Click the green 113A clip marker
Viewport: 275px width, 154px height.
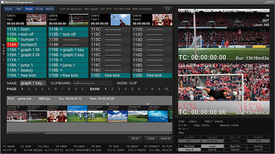tap(11, 39)
